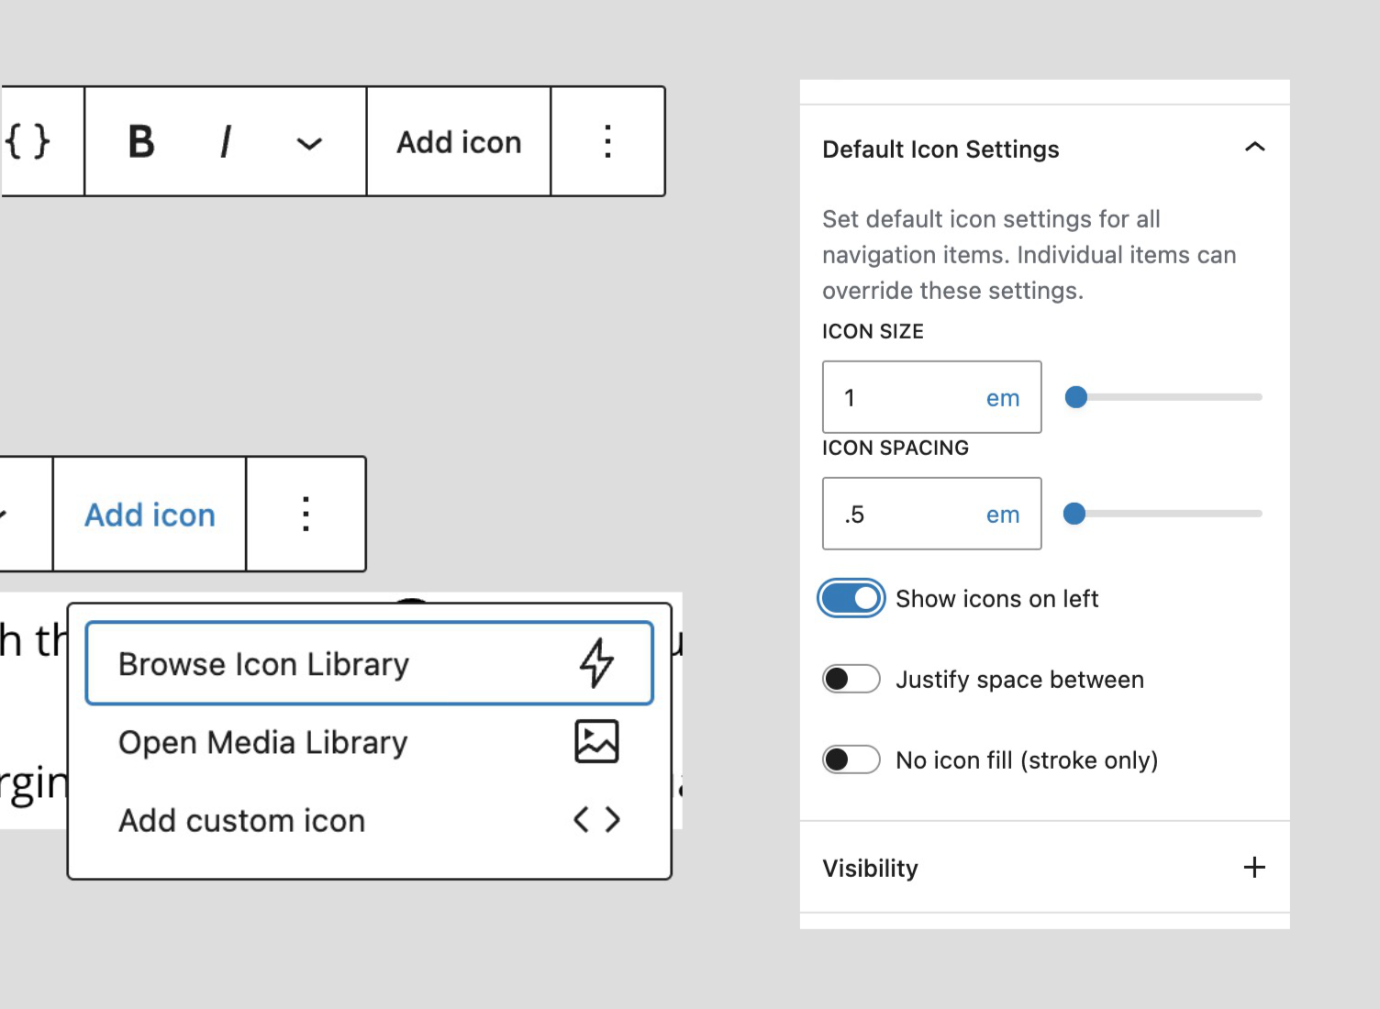Disable Show icons on left toggle
Image resolution: width=1380 pixels, height=1009 pixels.
click(x=851, y=599)
